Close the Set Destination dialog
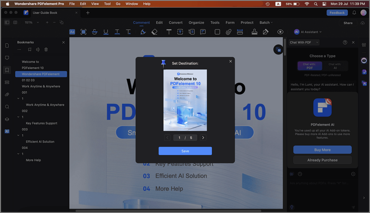370x213 pixels. [x=230, y=61]
